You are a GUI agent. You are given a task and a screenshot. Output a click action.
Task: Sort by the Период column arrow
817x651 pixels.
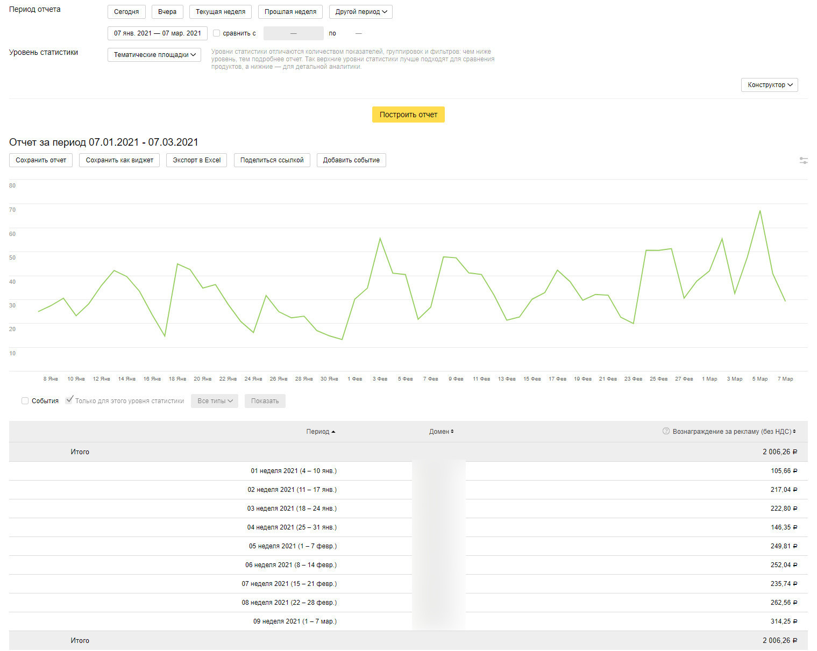coord(333,432)
